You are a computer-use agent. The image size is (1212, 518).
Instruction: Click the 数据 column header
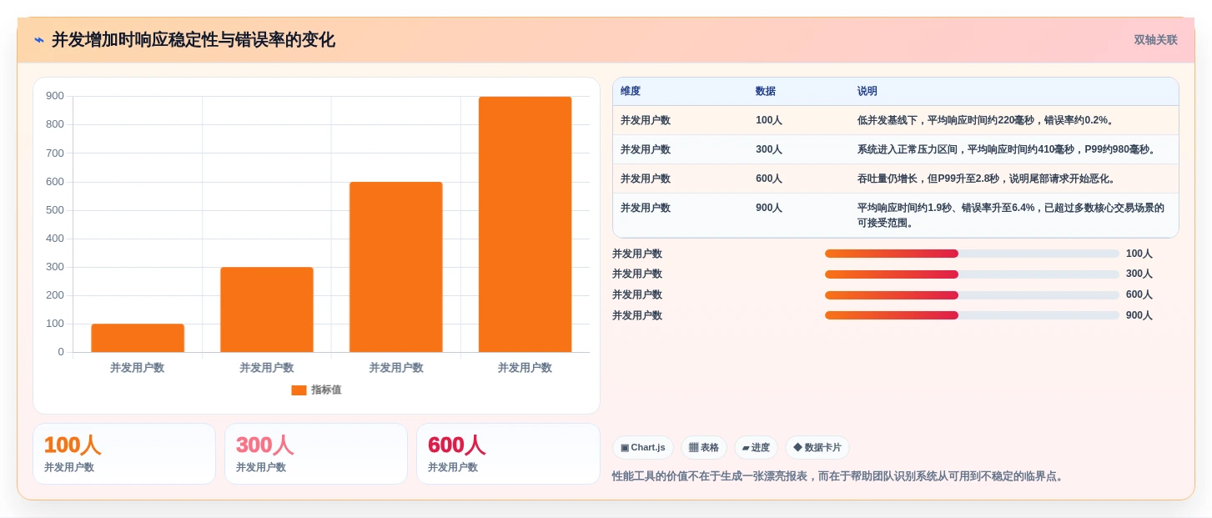(x=766, y=91)
